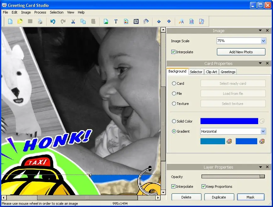The image size is (273, 207).
Task: Collapse the Layer Properties panel with its arrow
Action: coord(260,167)
